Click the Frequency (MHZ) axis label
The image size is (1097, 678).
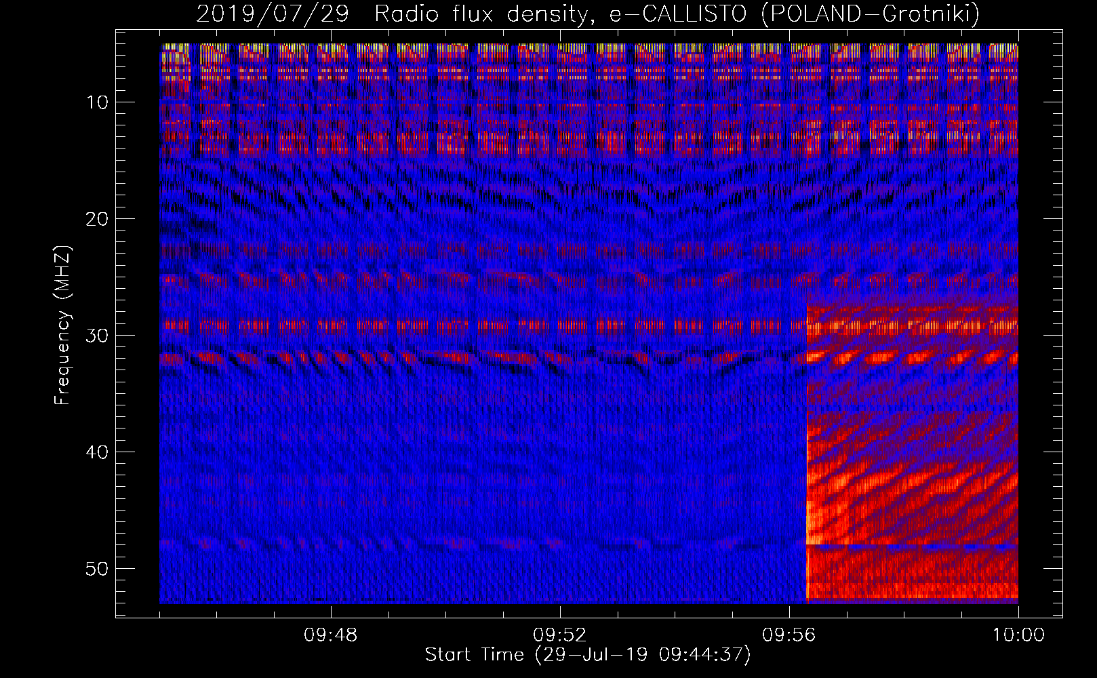point(62,325)
